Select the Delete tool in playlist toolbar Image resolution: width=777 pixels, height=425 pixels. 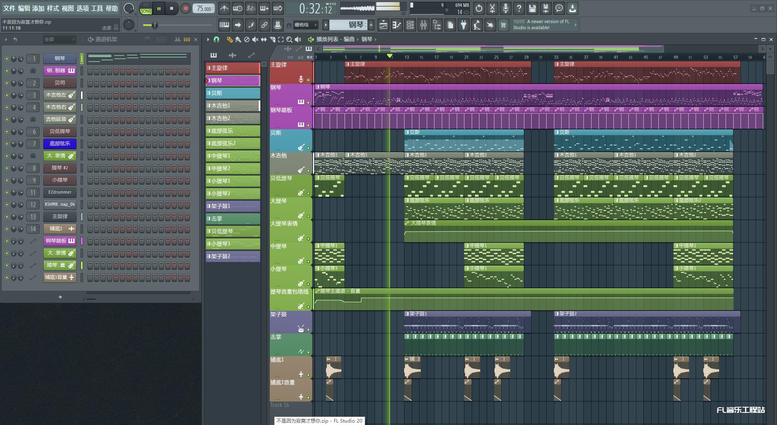click(247, 39)
